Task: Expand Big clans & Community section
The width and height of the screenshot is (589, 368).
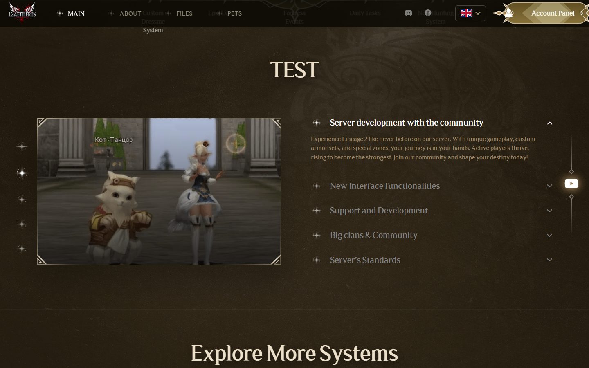Action: pyautogui.click(x=432, y=235)
